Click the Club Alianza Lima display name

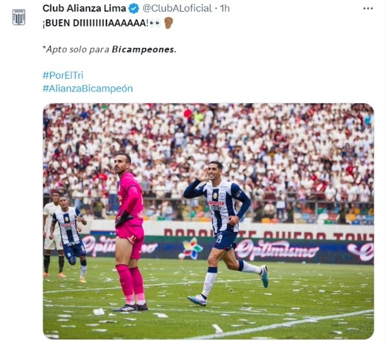click(x=84, y=8)
